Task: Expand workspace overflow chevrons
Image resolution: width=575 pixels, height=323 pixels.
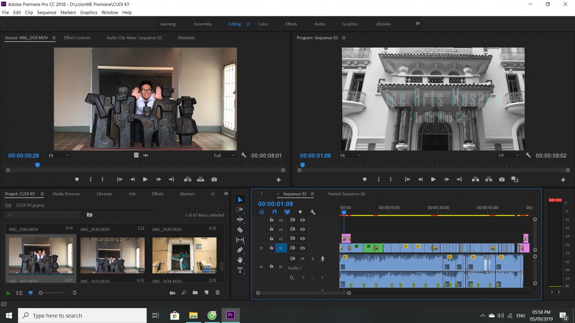Action: [418, 23]
